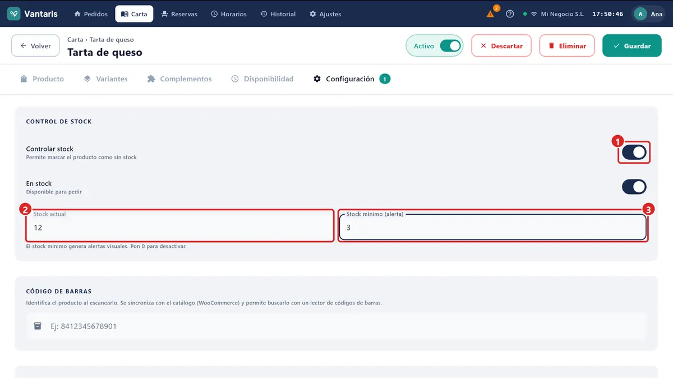This screenshot has width=673, height=388.
Task: Click the Vantaris logo icon
Action: pyautogui.click(x=13, y=13)
